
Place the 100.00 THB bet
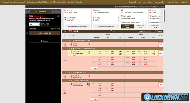(x=44, y=33)
